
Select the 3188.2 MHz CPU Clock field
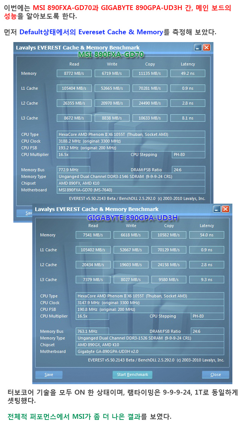pyautogui.click(x=131, y=141)
